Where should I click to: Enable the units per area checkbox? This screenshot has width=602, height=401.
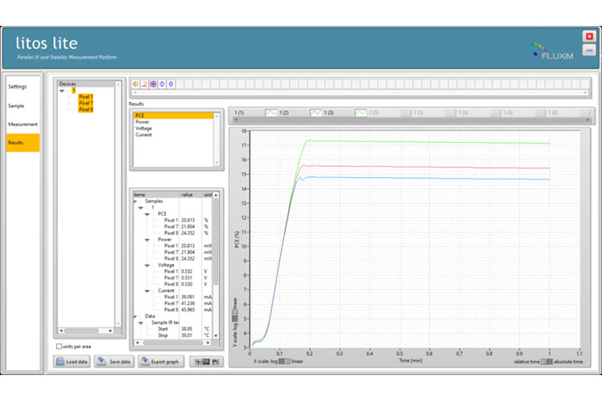[x=59, y=346]
